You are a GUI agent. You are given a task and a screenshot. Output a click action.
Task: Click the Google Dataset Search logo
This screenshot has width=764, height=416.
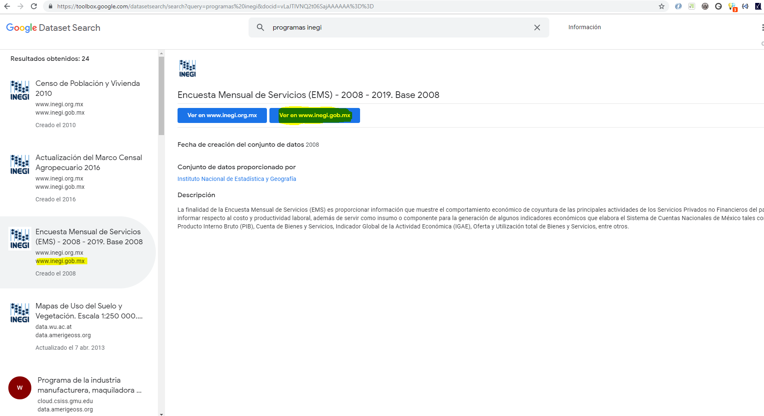click(x=53, y=28)
